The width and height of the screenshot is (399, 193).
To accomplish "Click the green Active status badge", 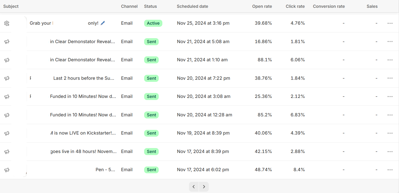I will point(153,23).
